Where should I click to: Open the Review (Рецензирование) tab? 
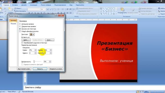click(x=60, y=5)
